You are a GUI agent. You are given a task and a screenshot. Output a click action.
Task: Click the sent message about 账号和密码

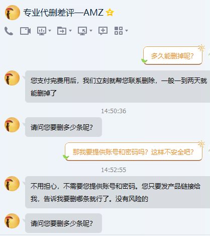coord(134,152)
